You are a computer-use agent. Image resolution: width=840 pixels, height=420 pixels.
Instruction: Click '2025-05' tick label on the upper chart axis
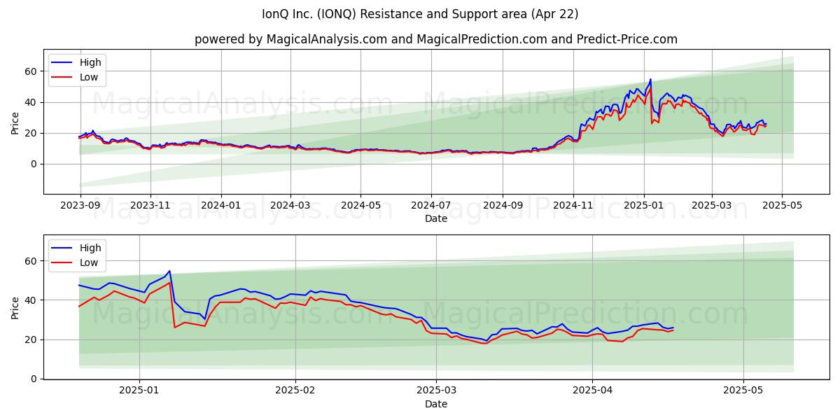coord(783,205)
